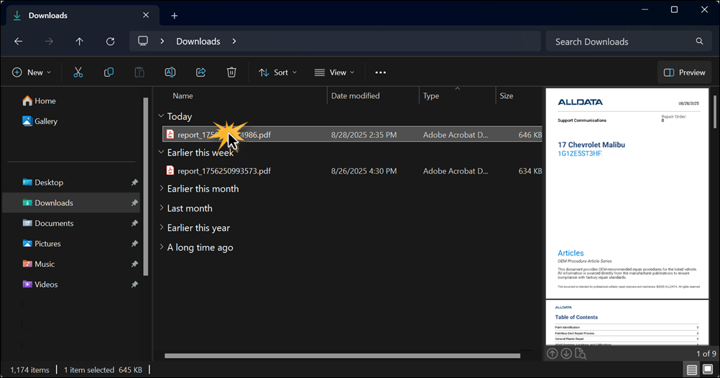The height and width of the screenshot is (378, 720).
Task: Expand the A long time ago group
Action: [161, 247]
